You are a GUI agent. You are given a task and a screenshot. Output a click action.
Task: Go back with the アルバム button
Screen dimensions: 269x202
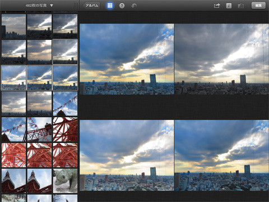point(91,6)
